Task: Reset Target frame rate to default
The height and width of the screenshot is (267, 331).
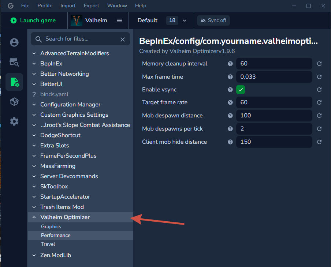Action: (x=319, y=102)
